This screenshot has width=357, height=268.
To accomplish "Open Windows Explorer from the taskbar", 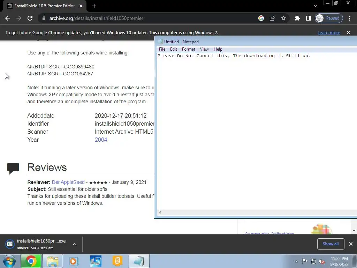I will 53,261.
